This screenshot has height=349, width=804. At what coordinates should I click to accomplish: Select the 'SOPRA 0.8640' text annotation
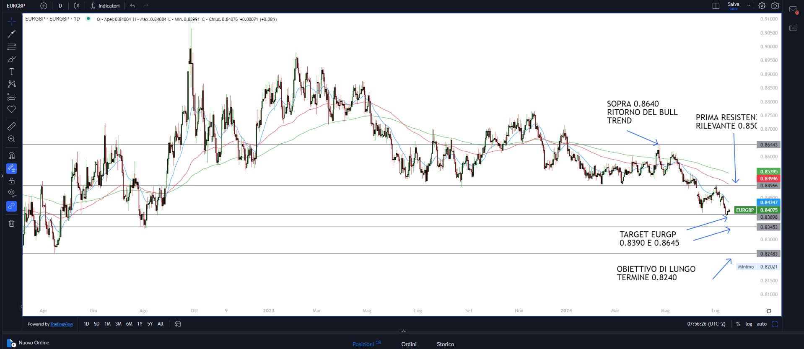642,112
